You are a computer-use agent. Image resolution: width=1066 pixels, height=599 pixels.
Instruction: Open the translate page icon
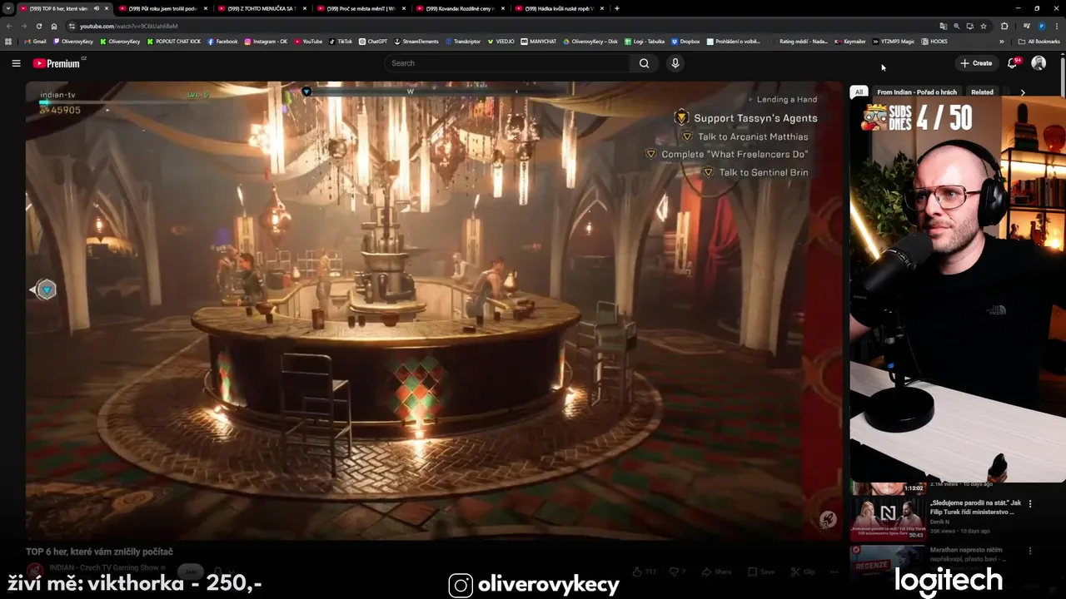pos(943,26)
